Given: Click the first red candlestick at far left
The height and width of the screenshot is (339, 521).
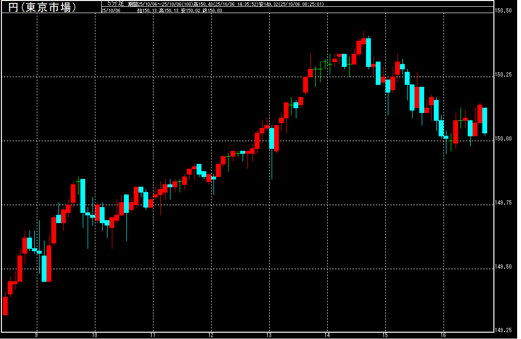Looking at the screenshot, I should tap(5, 306).
